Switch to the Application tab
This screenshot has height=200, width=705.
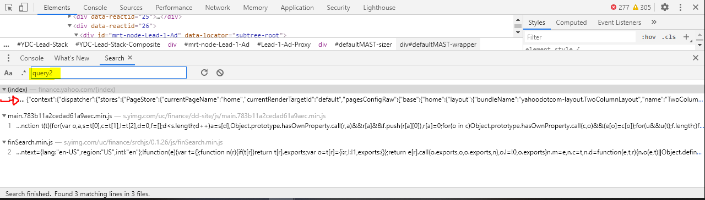coord(297,8)
